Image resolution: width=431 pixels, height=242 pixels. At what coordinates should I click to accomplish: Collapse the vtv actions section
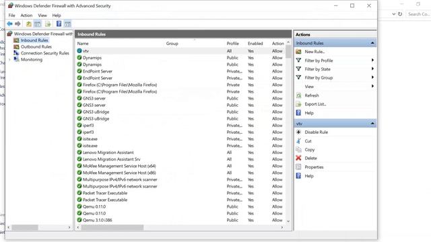click(x=372, y=124)
